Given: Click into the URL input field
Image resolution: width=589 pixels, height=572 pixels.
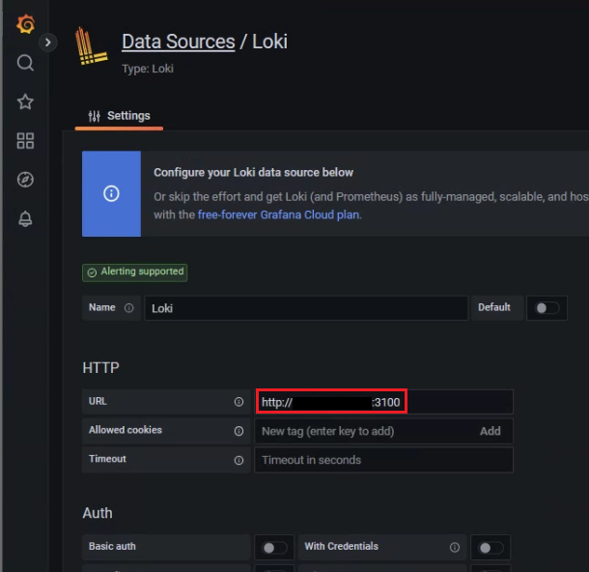Looking at the screenshot, I should [x=384, y=402].
